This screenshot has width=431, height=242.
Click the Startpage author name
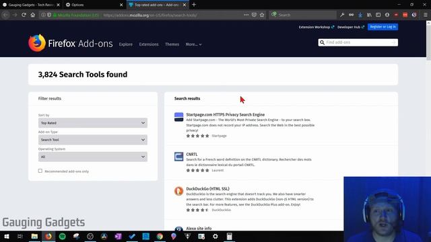(219, 136)
